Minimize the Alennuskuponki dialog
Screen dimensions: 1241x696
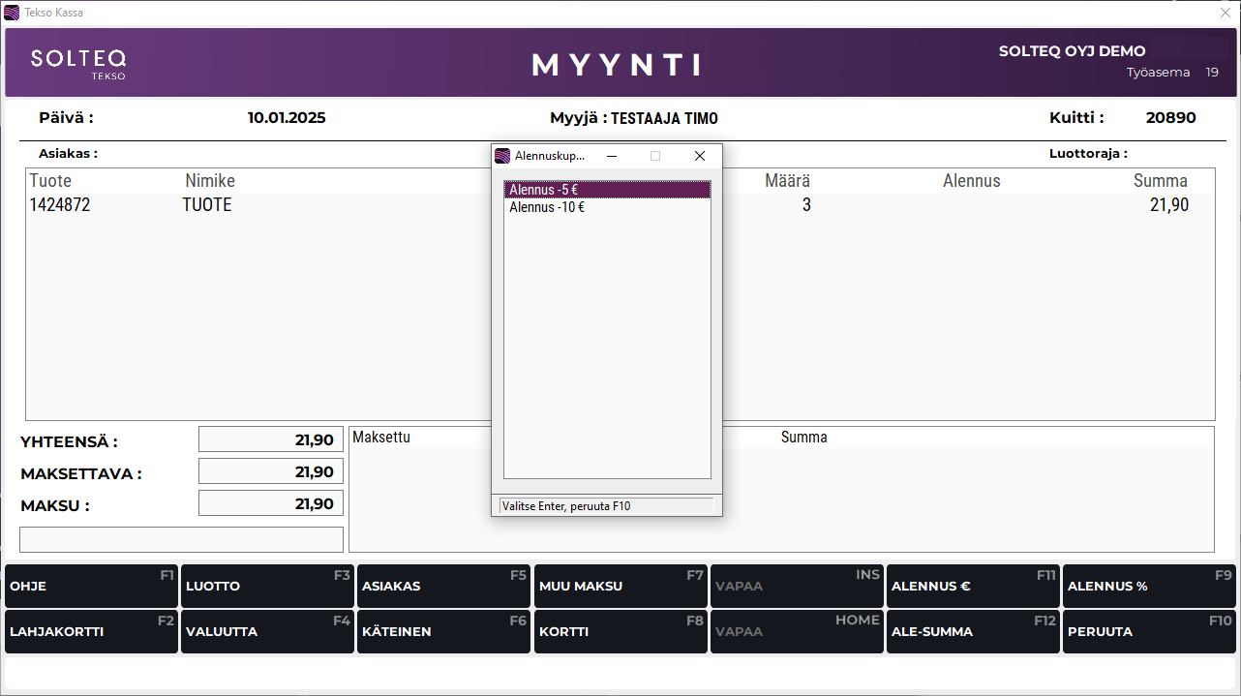tap(612, 156)
